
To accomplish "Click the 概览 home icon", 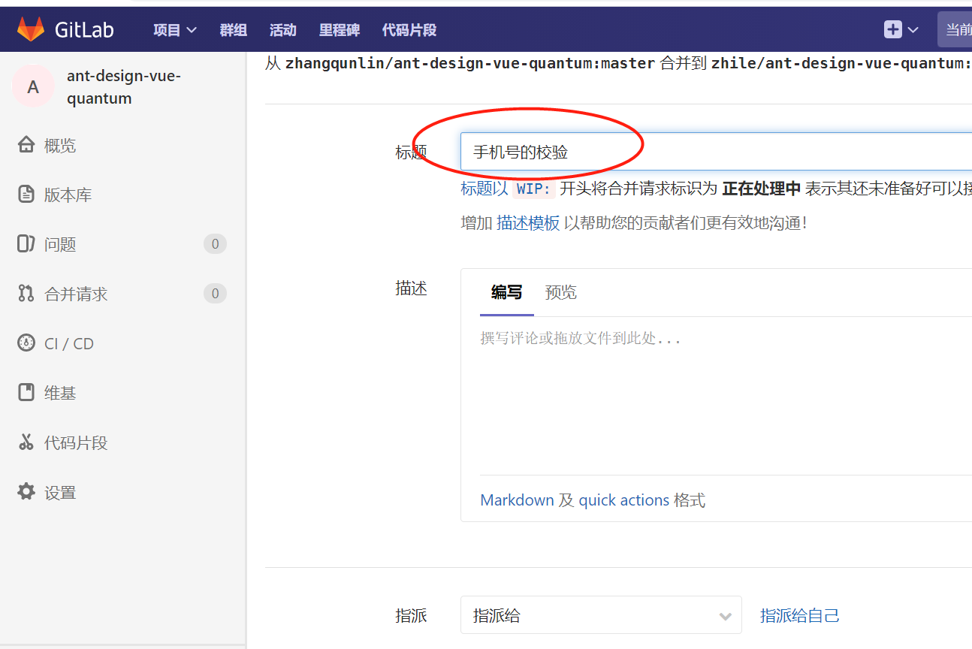I will 26,145.
